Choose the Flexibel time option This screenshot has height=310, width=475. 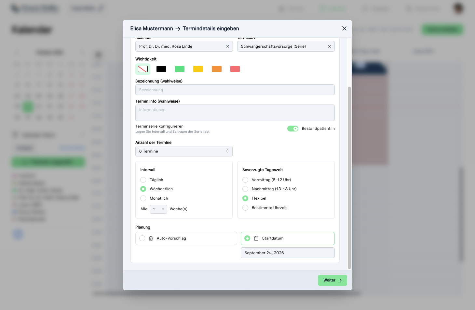coord(245,198)
